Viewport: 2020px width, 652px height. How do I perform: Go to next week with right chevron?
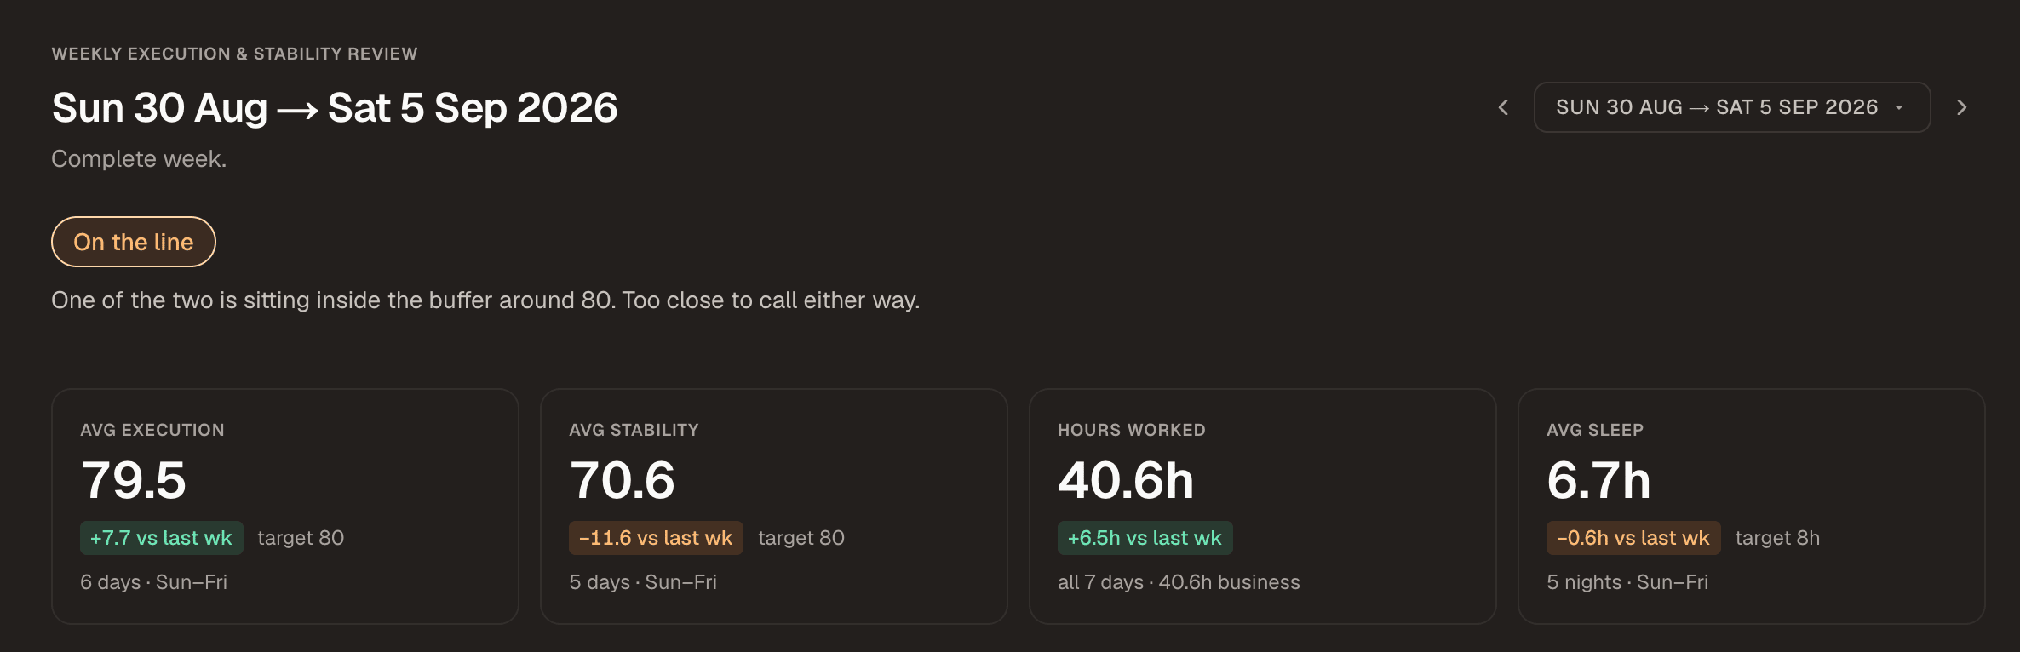[x=1962, y=107]
